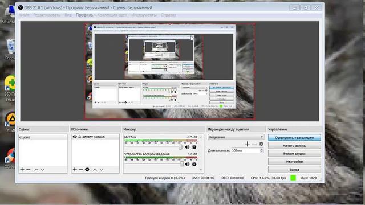Open transition properties gear icon

[261, 144]
